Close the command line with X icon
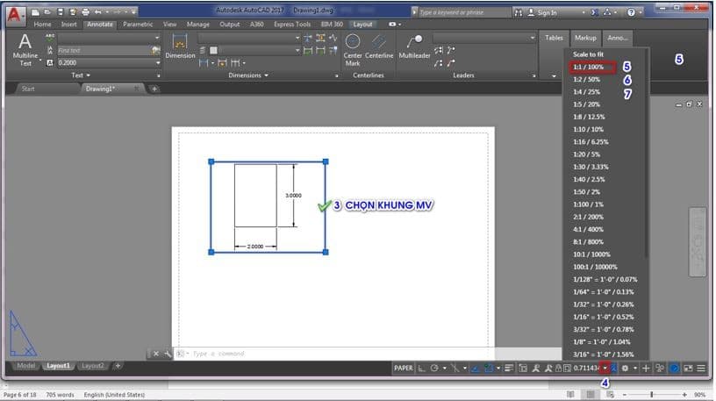The width and height of the screenshot is (716, 401). pyautogui.click(x=156, y=354)
